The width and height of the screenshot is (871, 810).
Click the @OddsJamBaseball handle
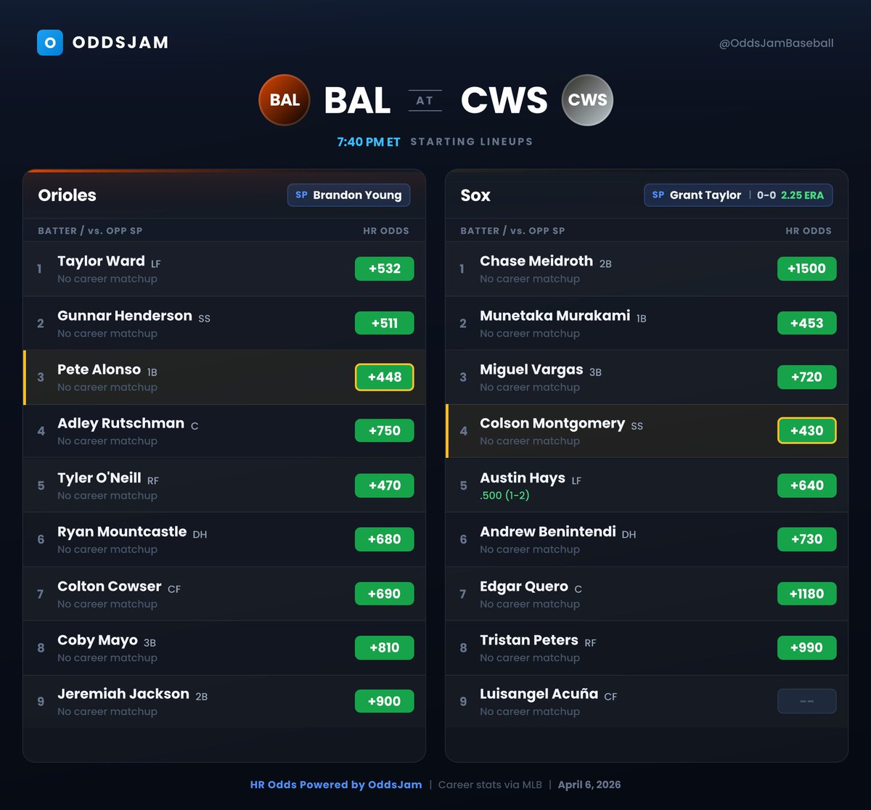776,44
